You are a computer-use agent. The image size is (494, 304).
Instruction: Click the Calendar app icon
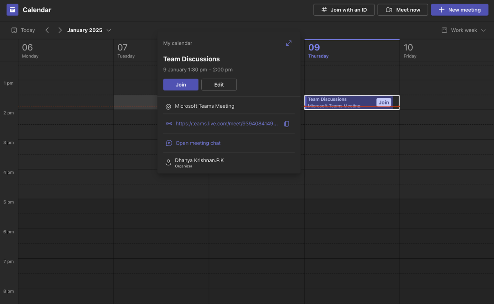tap(12, 10)
